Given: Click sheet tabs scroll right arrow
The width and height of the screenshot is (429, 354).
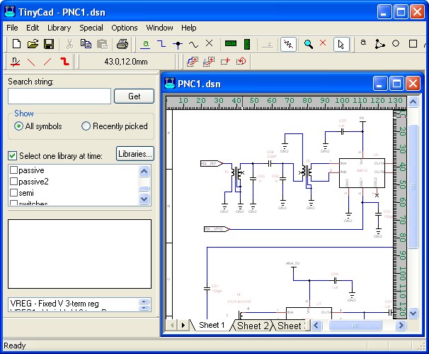Looking at the screenshot, I should (183, 326).
